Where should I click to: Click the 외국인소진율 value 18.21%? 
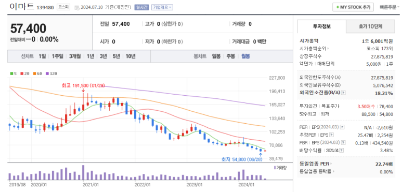[384, 93]
